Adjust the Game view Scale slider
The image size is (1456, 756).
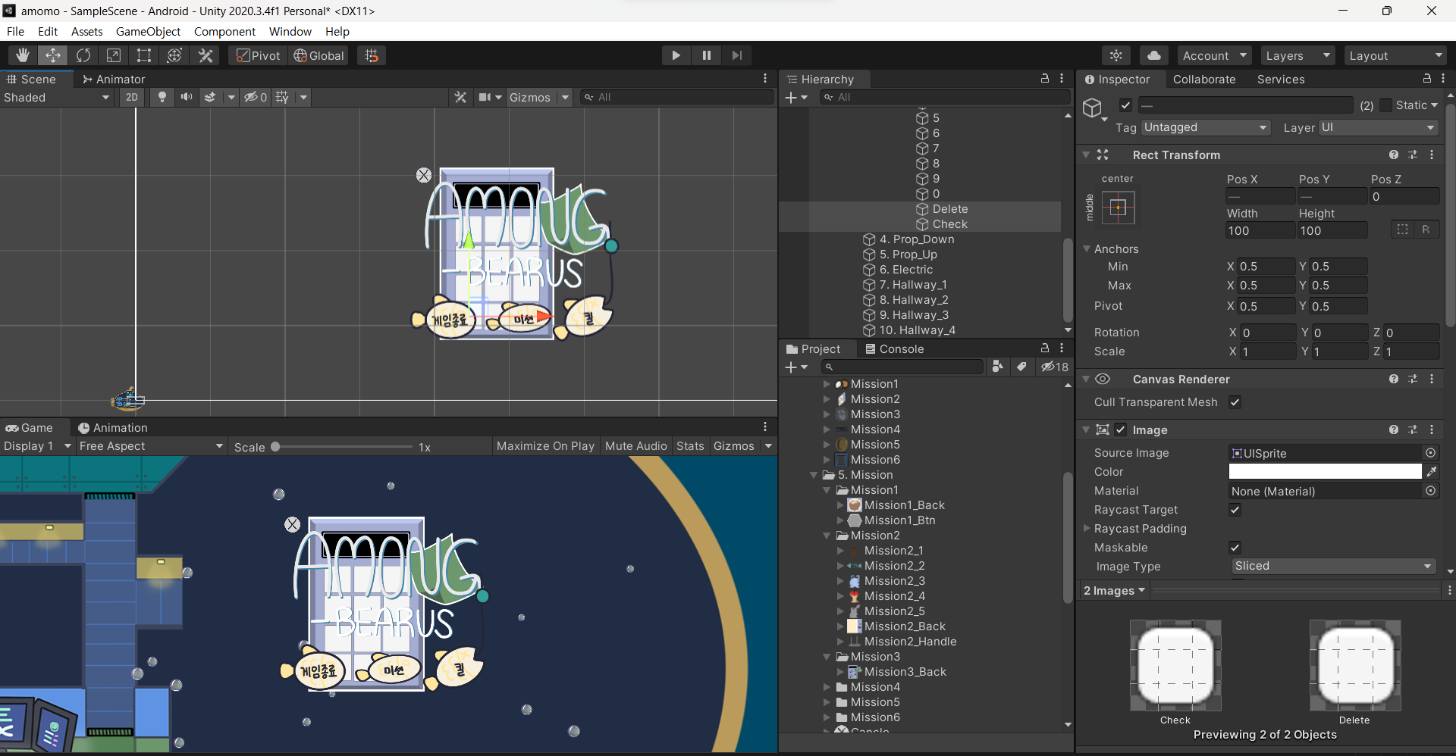pos(344,447)
